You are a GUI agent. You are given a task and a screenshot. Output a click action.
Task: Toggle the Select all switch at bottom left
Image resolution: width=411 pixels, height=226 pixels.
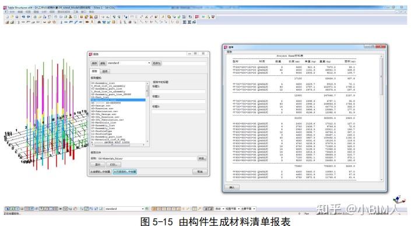[x=7, y=208]
